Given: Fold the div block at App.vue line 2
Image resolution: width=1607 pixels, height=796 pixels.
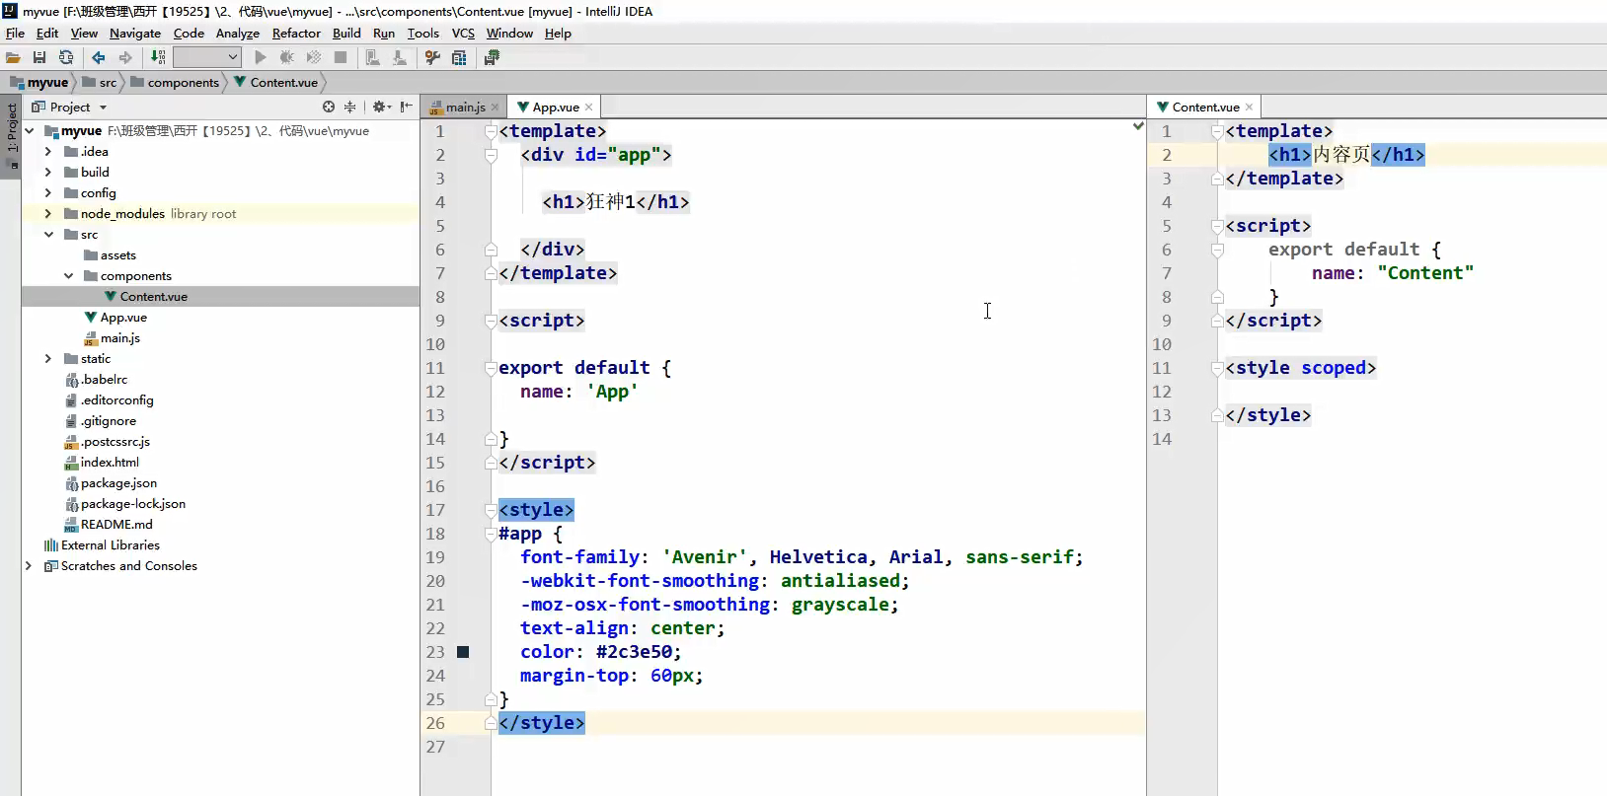Looking at the screenshot, I should coord(491,155).
